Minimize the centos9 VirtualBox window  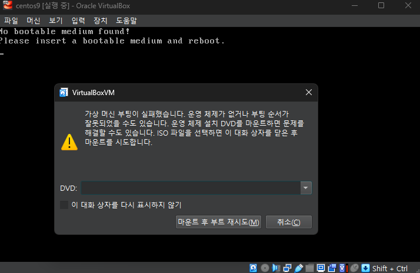tap(355, 5)
